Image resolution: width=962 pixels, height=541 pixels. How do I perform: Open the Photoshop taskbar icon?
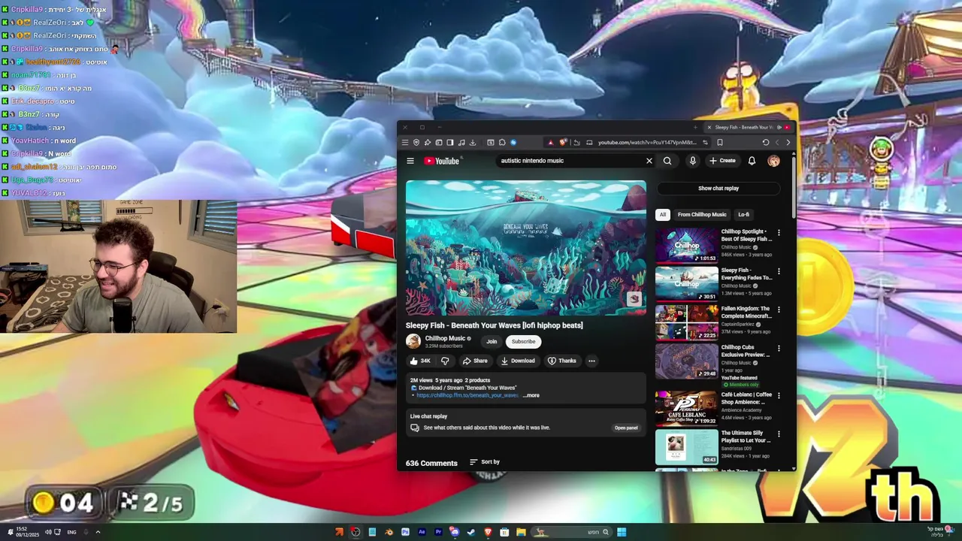[405, 533]
